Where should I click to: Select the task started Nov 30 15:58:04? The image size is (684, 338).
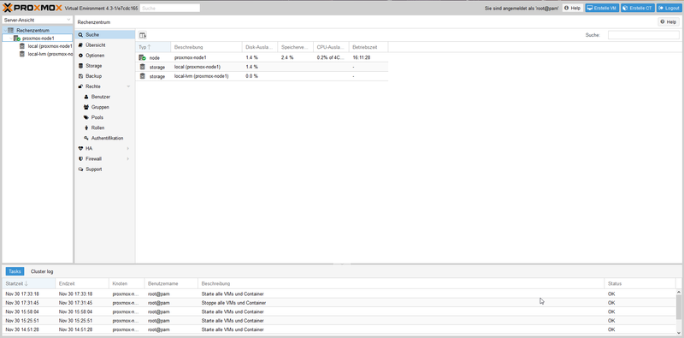pos(339,311)
